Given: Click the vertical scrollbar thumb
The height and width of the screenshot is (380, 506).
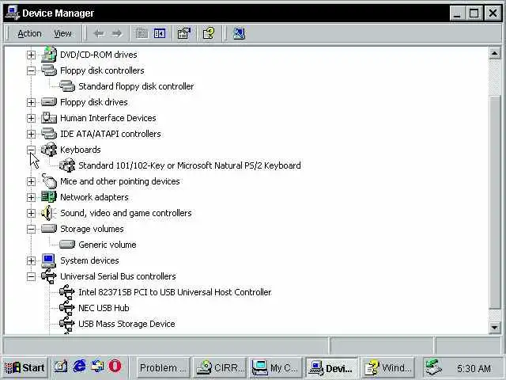Looking at the screenshot, I should pos(494,202).
